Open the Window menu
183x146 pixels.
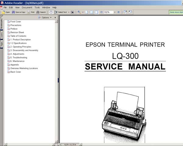tap(46, 7)
